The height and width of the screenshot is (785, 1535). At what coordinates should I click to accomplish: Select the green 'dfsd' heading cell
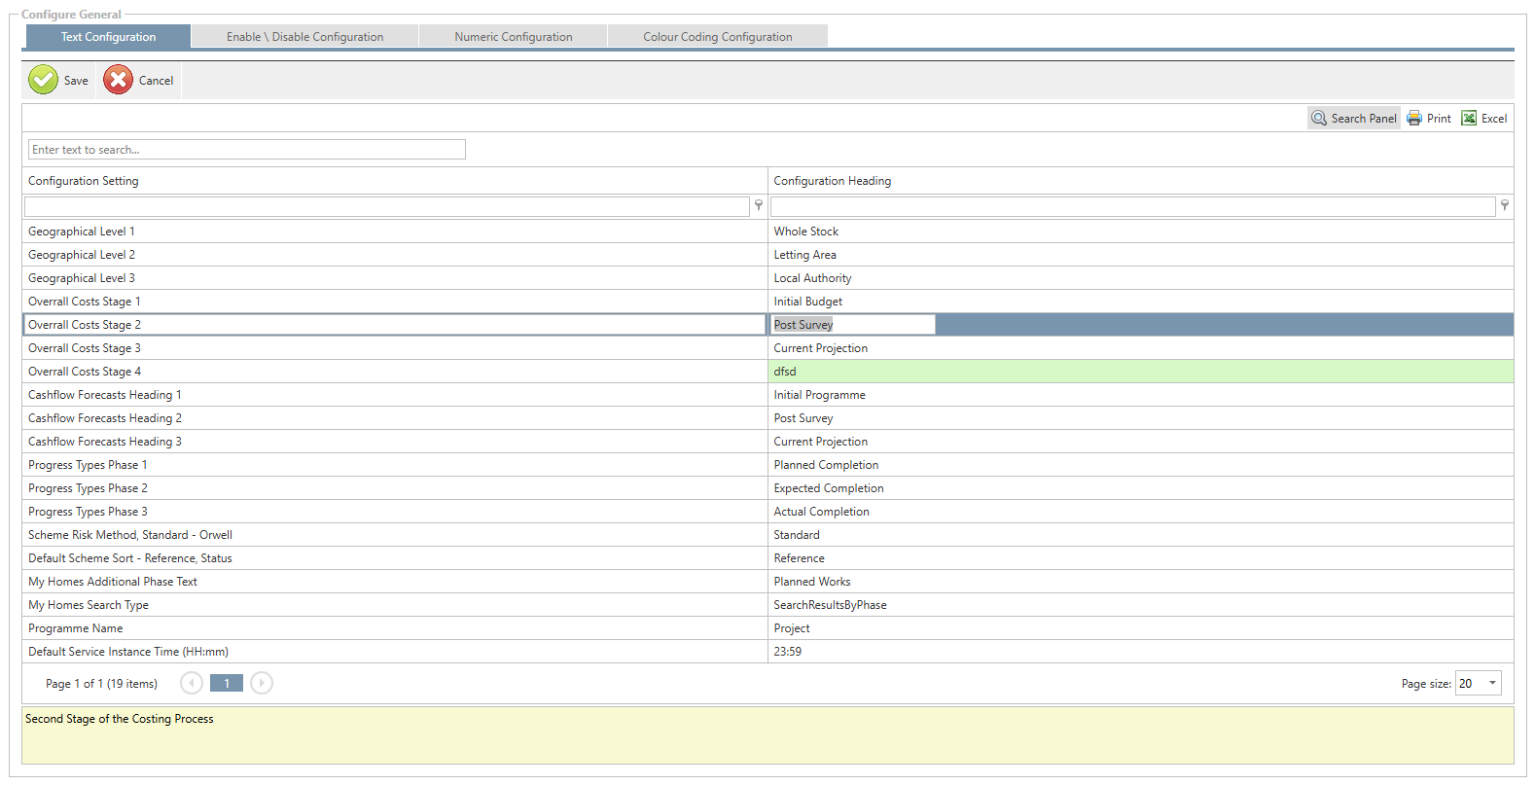(1140, 372)
